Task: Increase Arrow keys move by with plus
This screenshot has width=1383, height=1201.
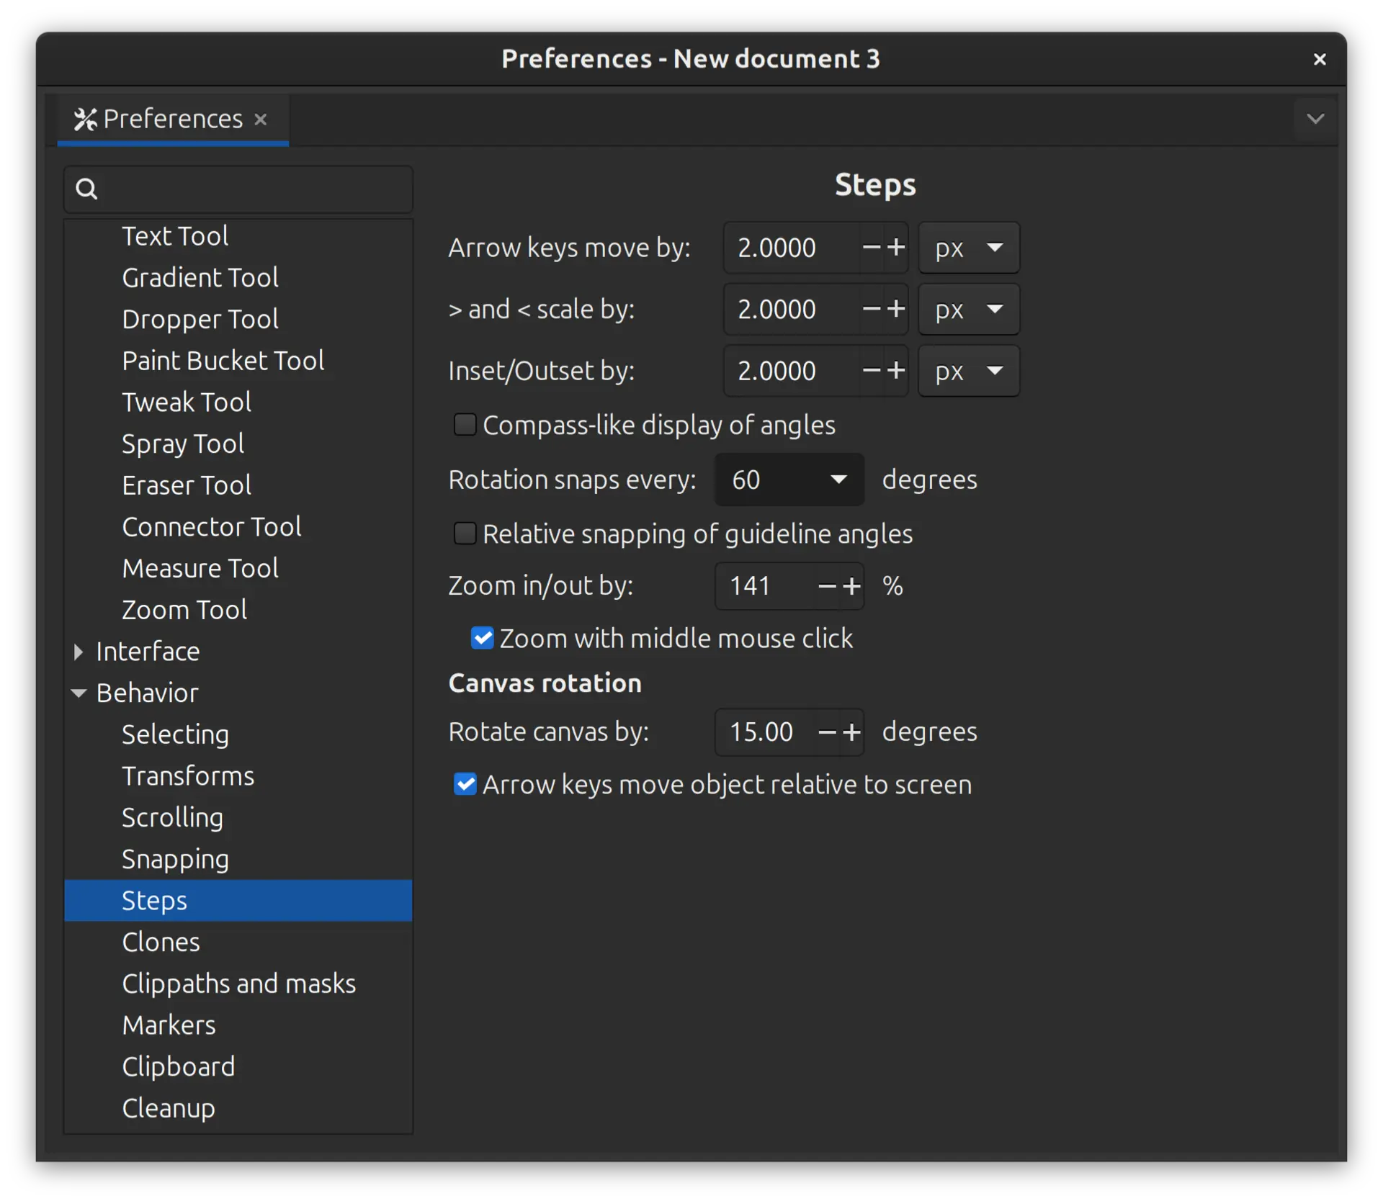Action: point(896,248)
